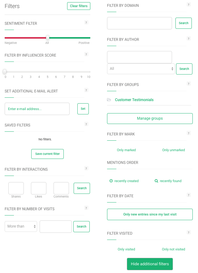Screen dimensions: 198x273
Task: Sort mentions by recently created
Action: [124, 181]
